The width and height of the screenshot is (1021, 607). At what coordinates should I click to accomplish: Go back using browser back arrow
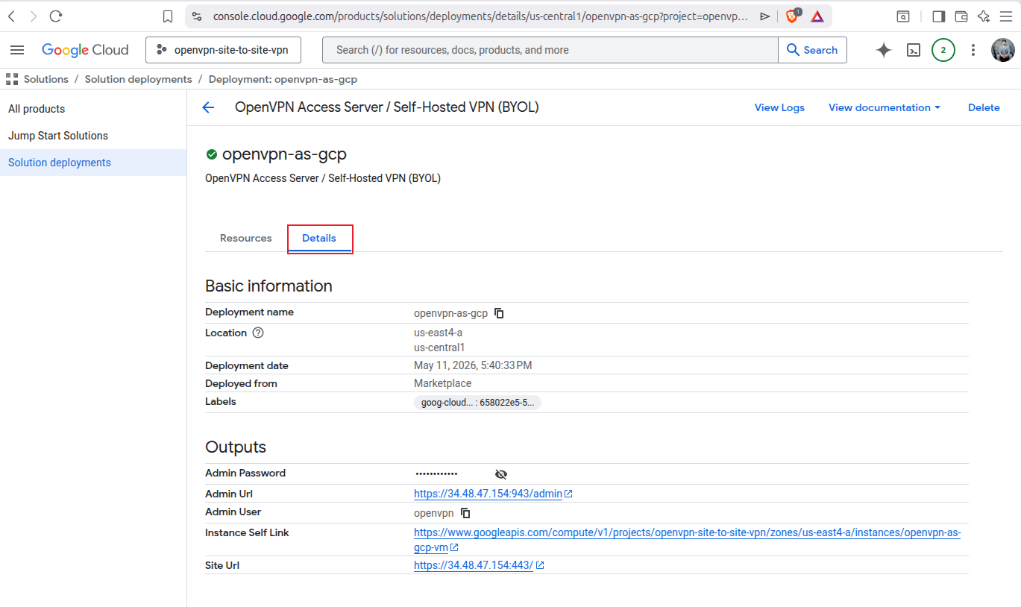pyautogui.click(x=11, y=16)
